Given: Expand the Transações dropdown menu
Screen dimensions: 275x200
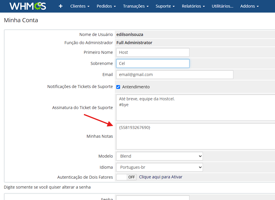Looking at the screenshot, I should pyautogui.click(x=136, y=6).
